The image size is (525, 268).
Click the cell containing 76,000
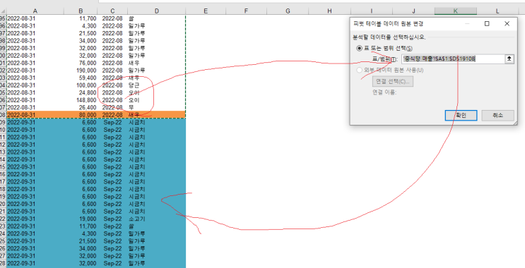coord(81,63)
